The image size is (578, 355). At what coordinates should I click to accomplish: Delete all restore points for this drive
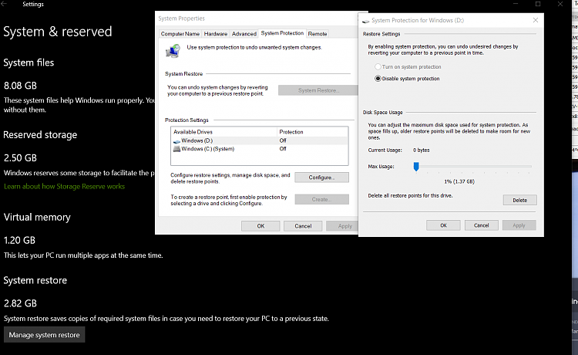(x=519, y=200)
